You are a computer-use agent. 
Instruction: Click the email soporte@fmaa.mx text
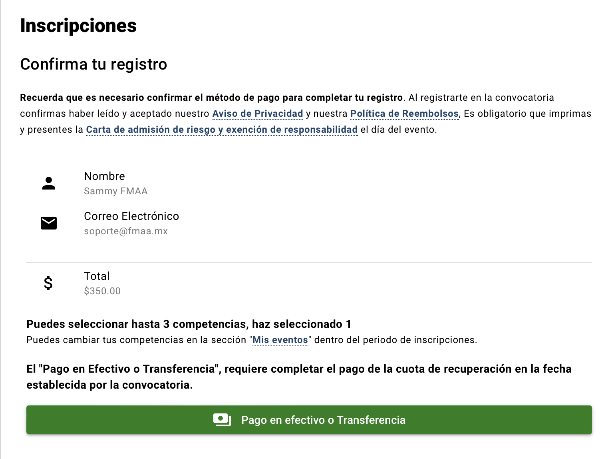click(x=126, y=231)
